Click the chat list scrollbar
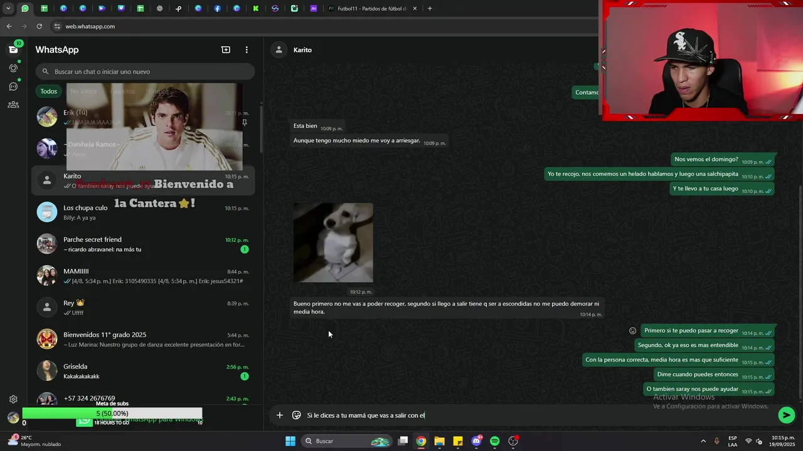Viewport: 803px width, 451px height. click(x=262, y=128)
